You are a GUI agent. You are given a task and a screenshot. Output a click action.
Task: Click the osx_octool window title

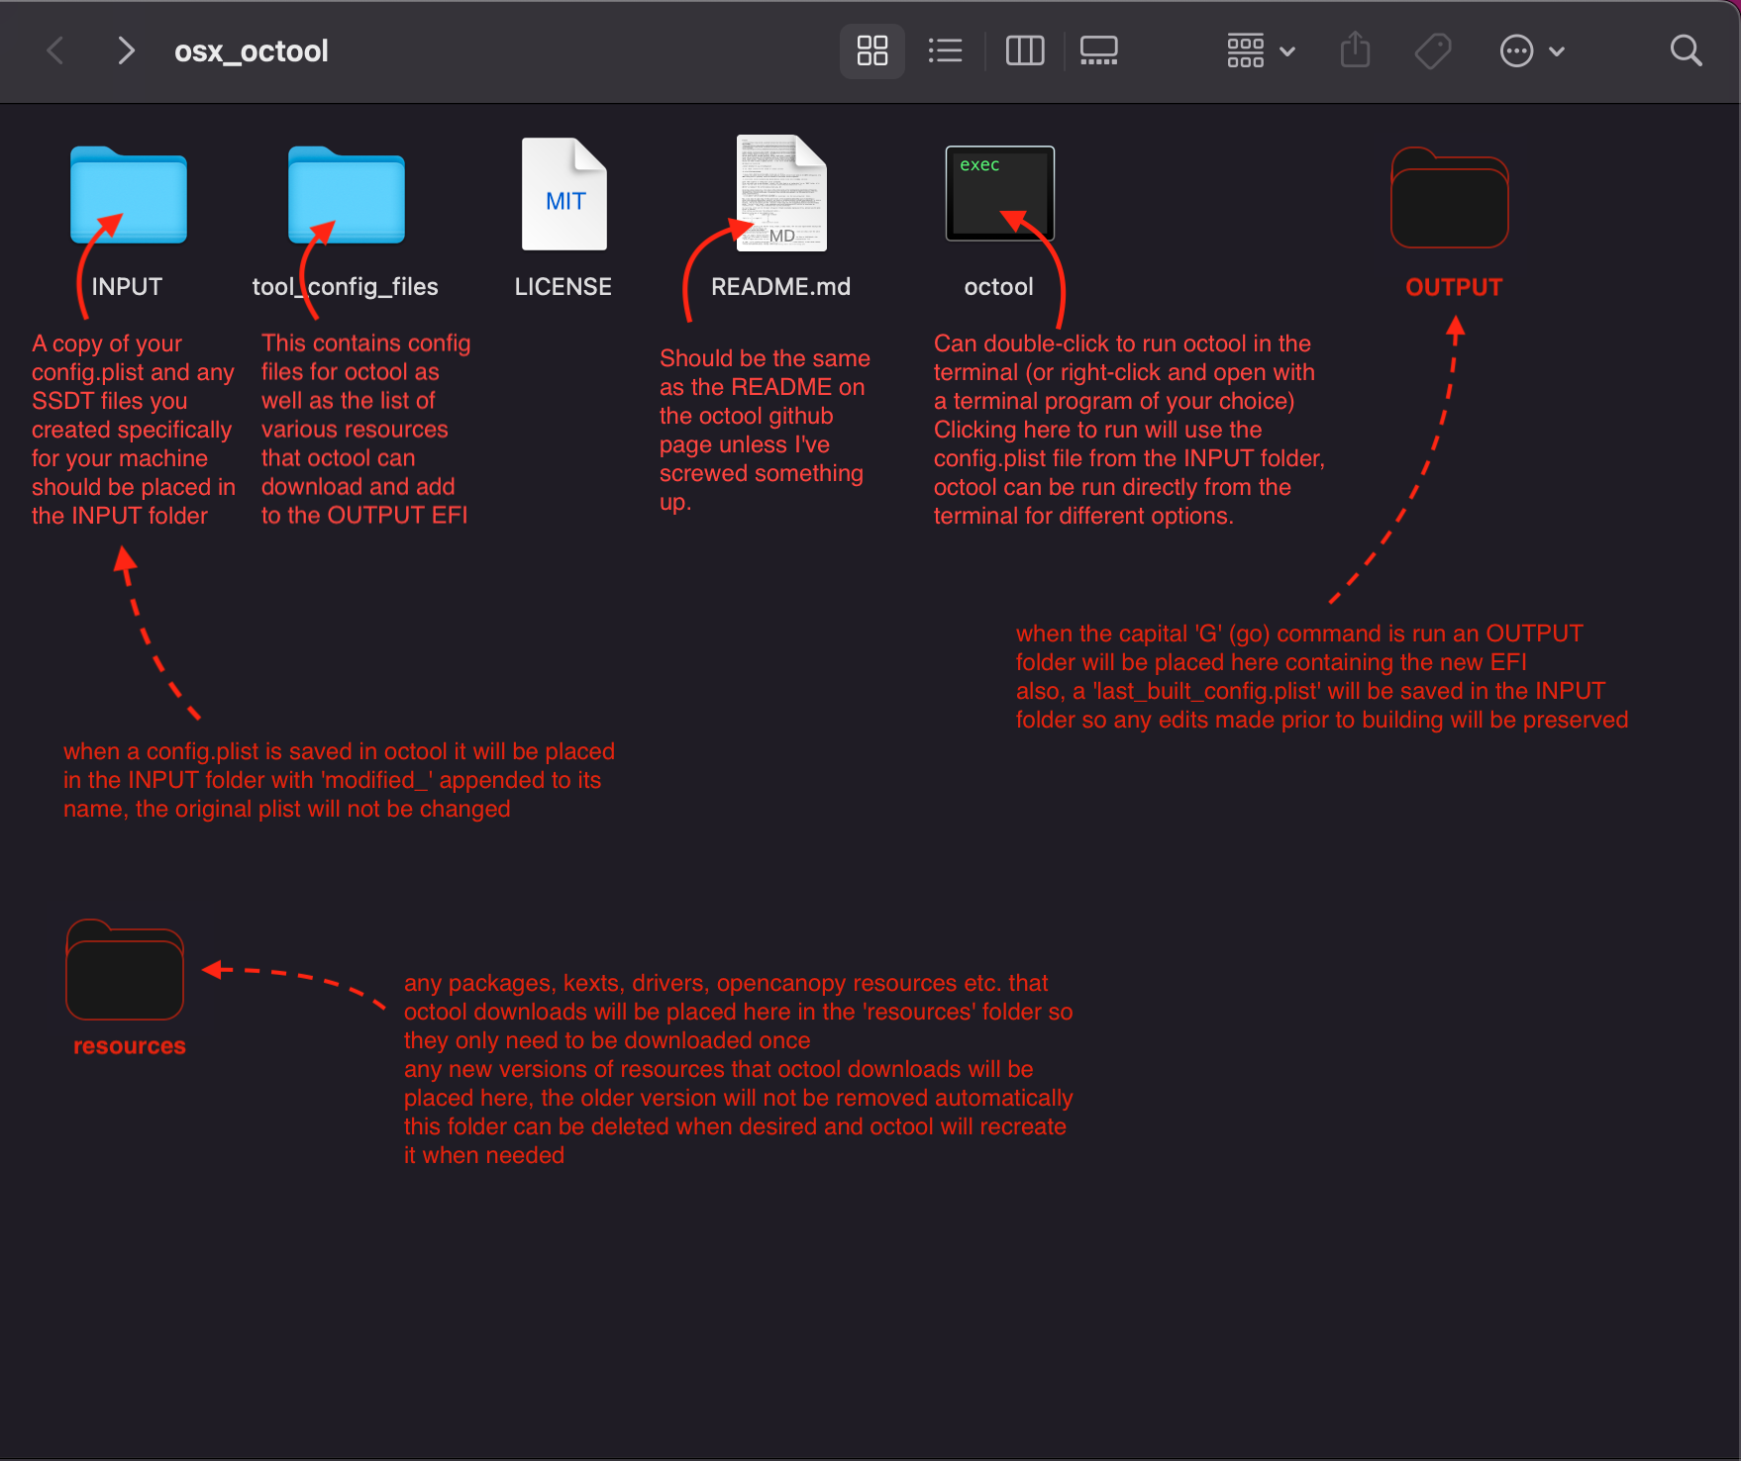tap(251, 50)
